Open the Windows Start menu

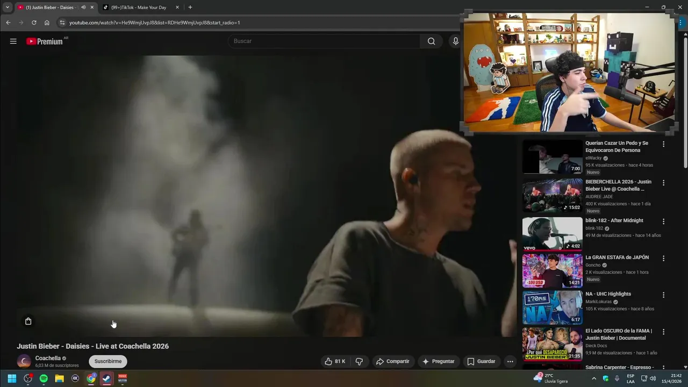coord(12,378)
